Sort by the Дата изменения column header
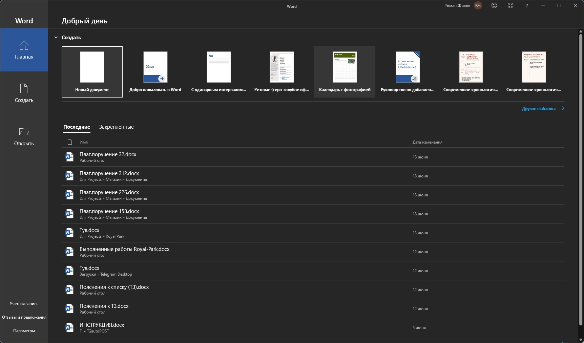 [427, 142]
